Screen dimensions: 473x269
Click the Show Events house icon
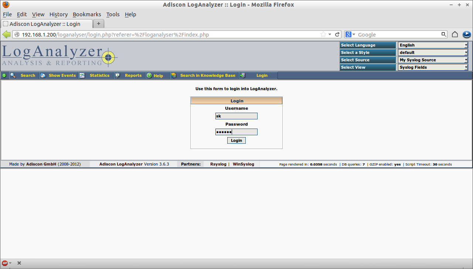coord(43,75)
